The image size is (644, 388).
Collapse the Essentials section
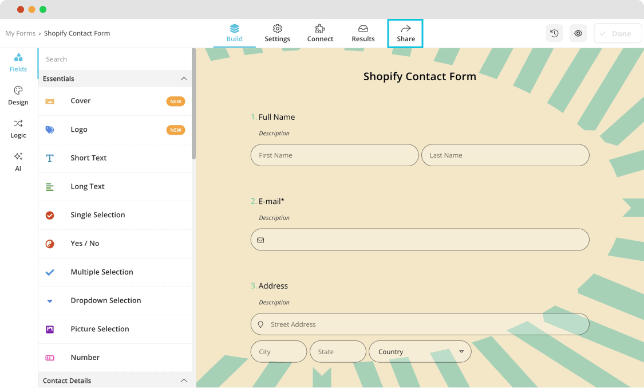pos(184,79)
